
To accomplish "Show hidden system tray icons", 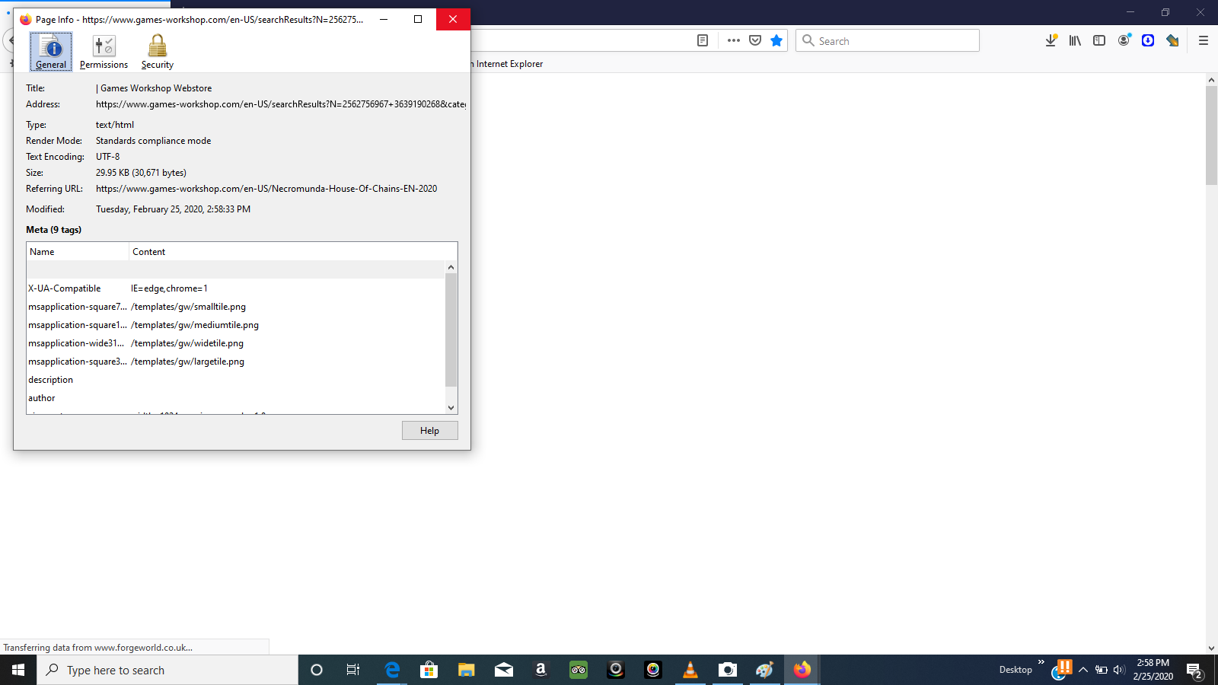I will tap(1083, 670).
